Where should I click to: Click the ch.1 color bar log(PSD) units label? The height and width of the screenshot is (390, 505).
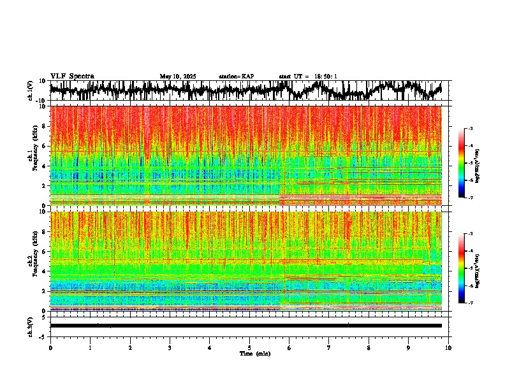pyautogui.click(x=477, y=166)
